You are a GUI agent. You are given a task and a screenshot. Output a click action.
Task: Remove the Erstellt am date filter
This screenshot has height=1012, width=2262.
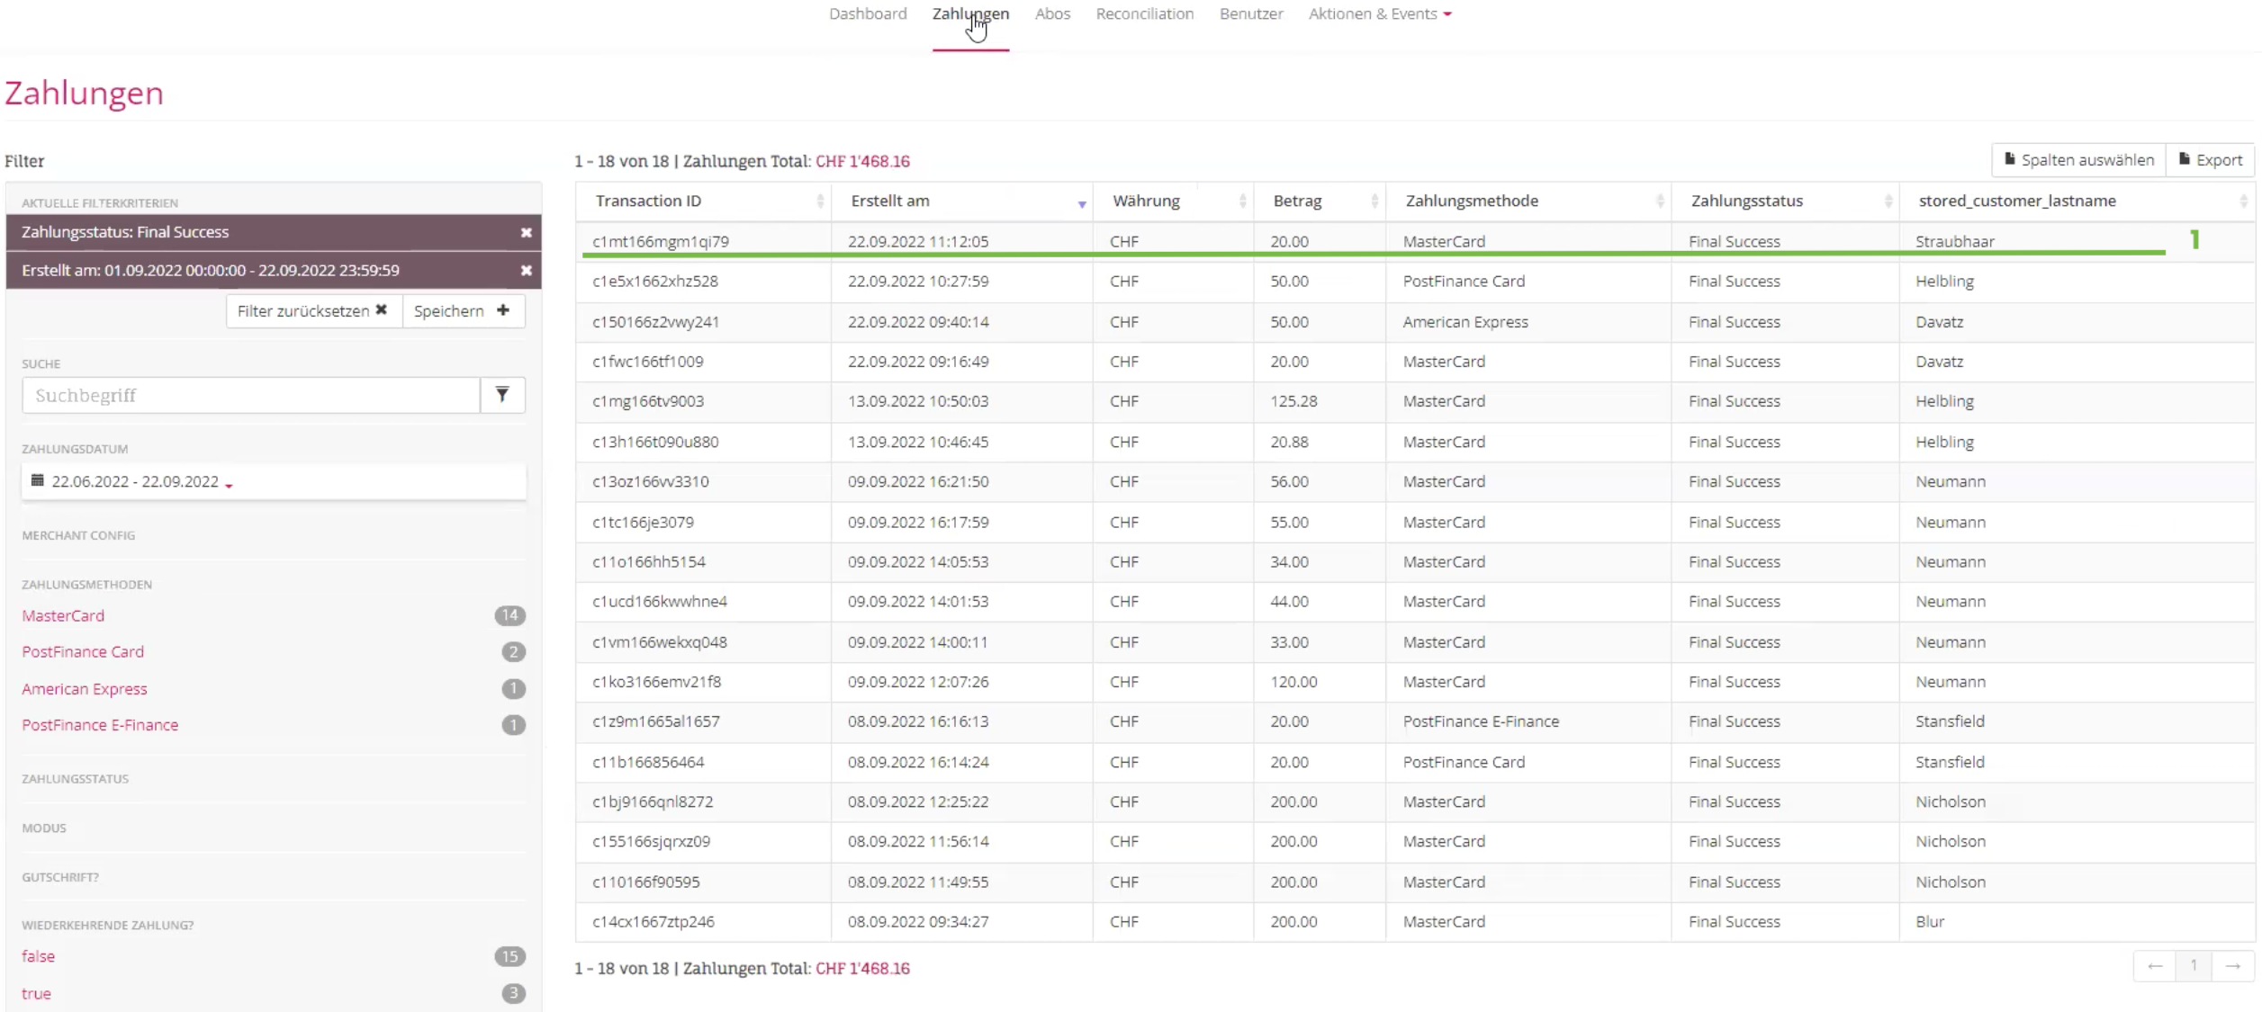(526, 271)
